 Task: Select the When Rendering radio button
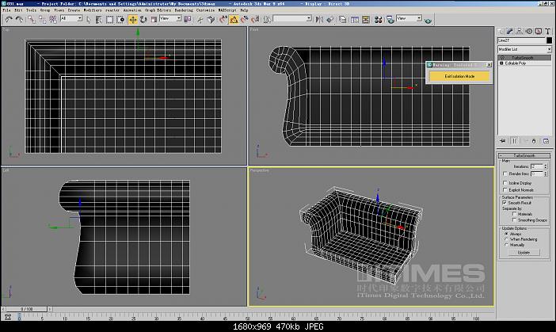[505, 239]
